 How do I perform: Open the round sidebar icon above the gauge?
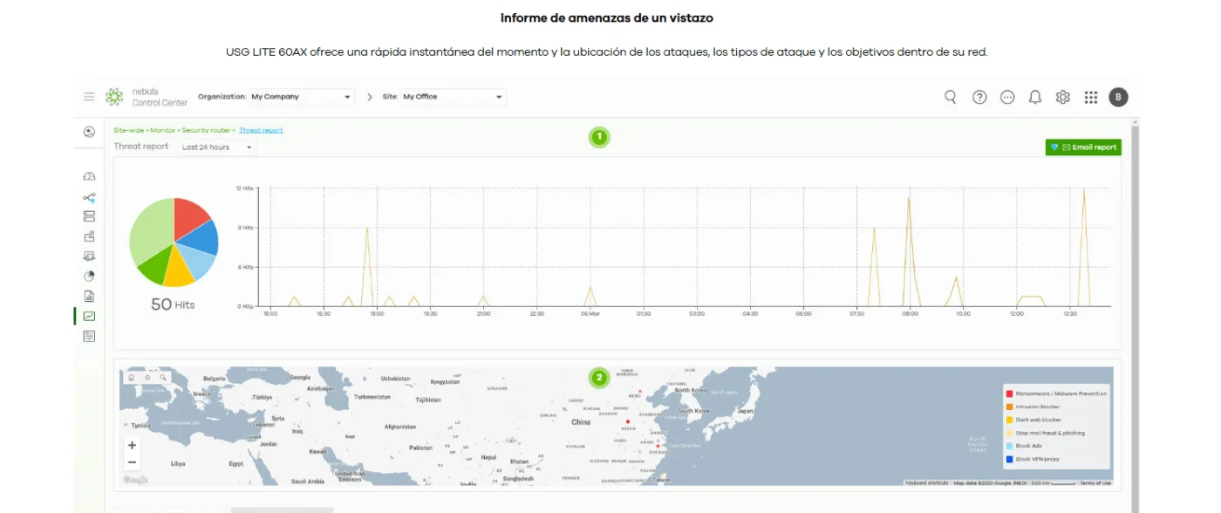tap(89, 132)
